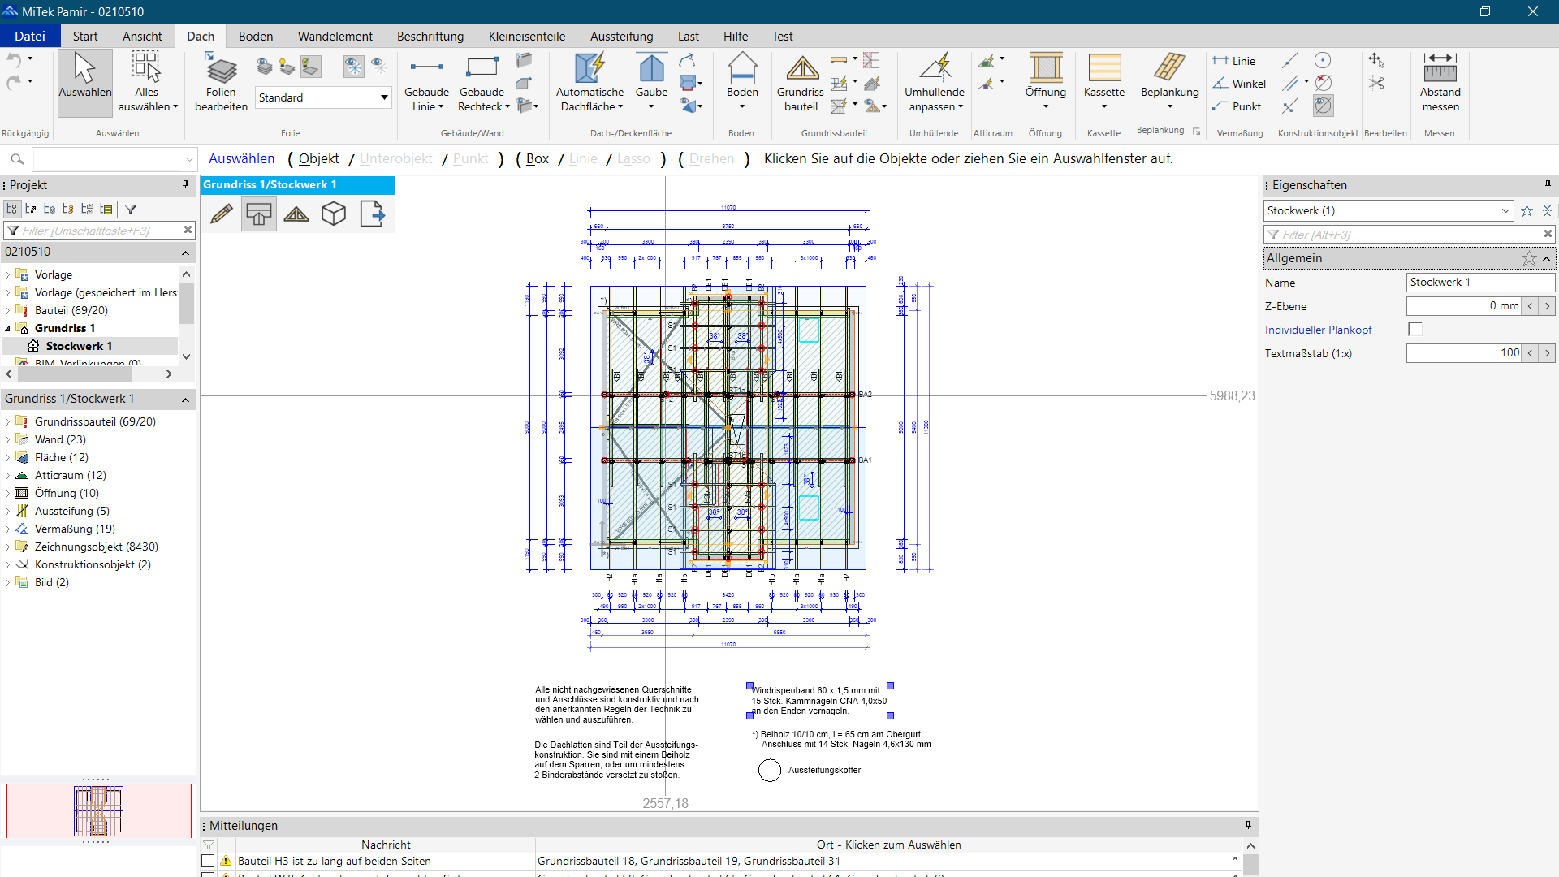This screenshot has width=1559, height=877.
Task: Click the Alles auswählen button
Action: click(x=147, y=83)
